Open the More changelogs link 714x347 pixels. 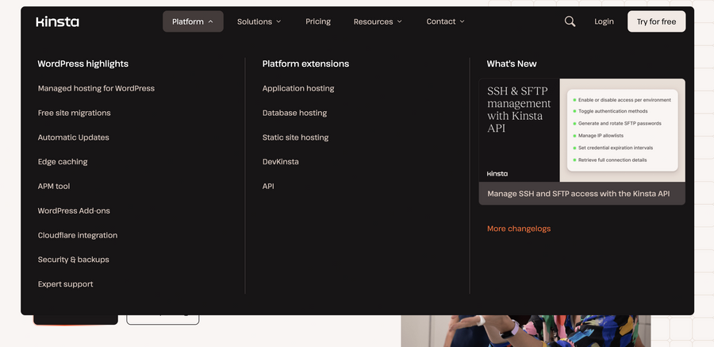point(518,229)
